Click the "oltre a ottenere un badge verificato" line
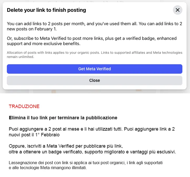The width and height of the screenshot is (190, 177). tap(92, 152)
